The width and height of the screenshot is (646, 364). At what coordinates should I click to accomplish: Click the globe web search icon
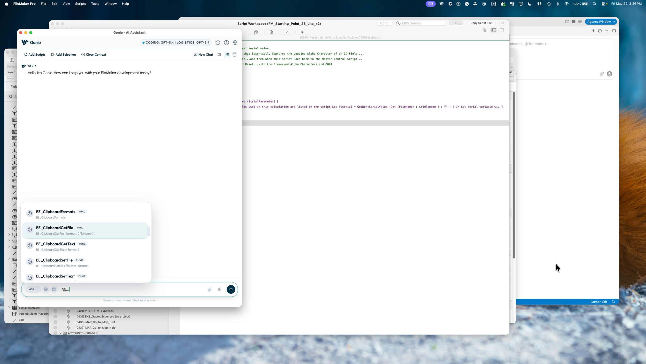(46, 289)
